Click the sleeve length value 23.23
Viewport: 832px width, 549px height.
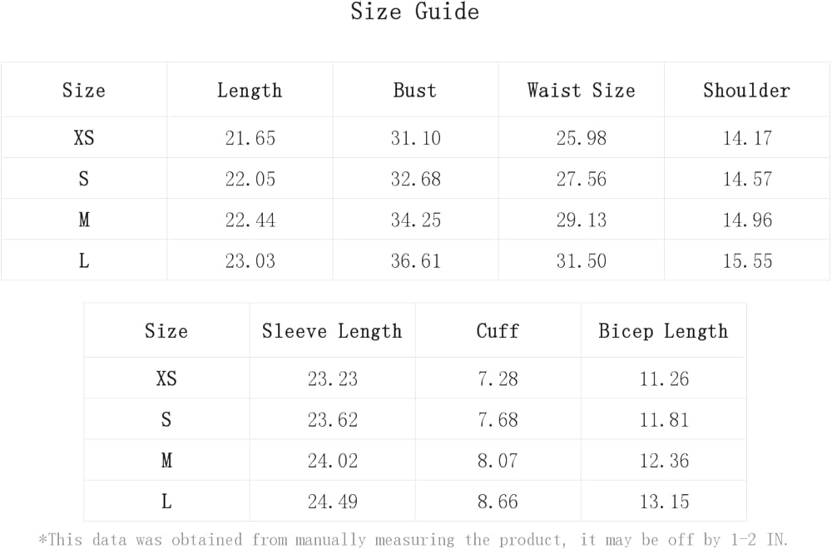[x=332, y=378]
